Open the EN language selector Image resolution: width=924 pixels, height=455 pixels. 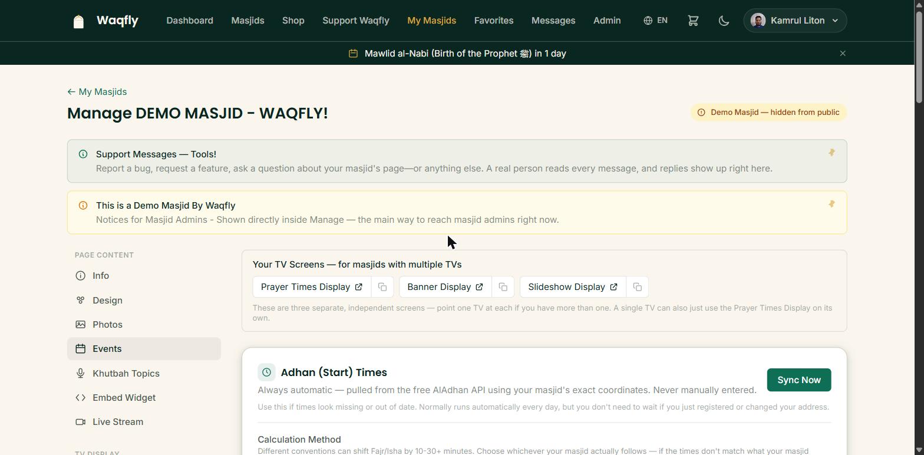point(655,21)
